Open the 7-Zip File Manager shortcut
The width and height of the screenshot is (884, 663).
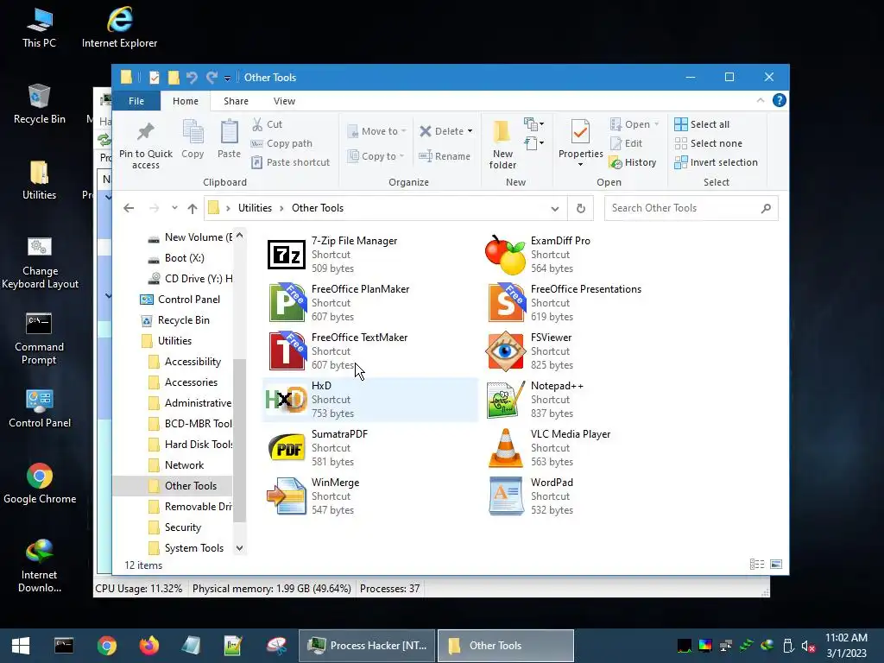(287, 255)
